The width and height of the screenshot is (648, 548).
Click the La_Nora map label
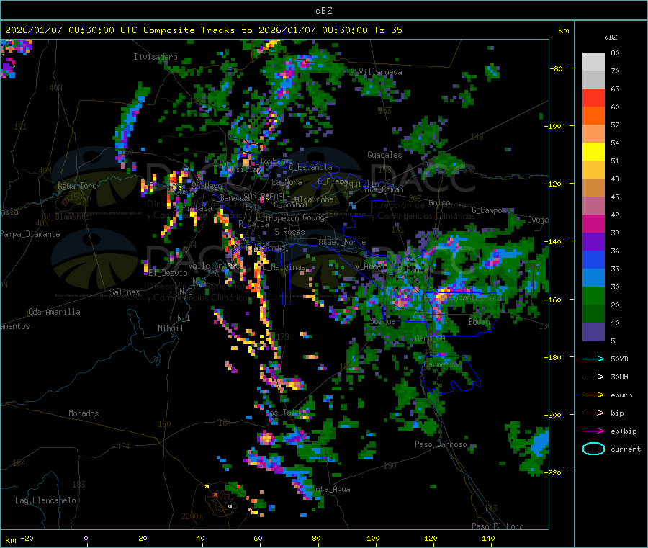pos(287,182)
